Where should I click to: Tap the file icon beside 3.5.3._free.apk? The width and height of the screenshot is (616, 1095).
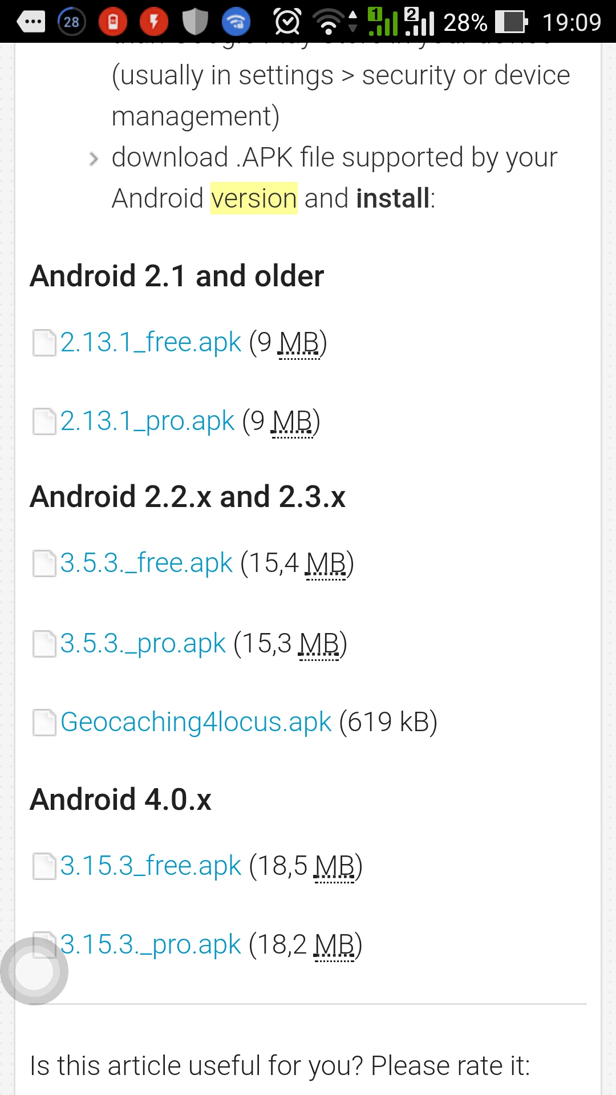click(44, 563)
